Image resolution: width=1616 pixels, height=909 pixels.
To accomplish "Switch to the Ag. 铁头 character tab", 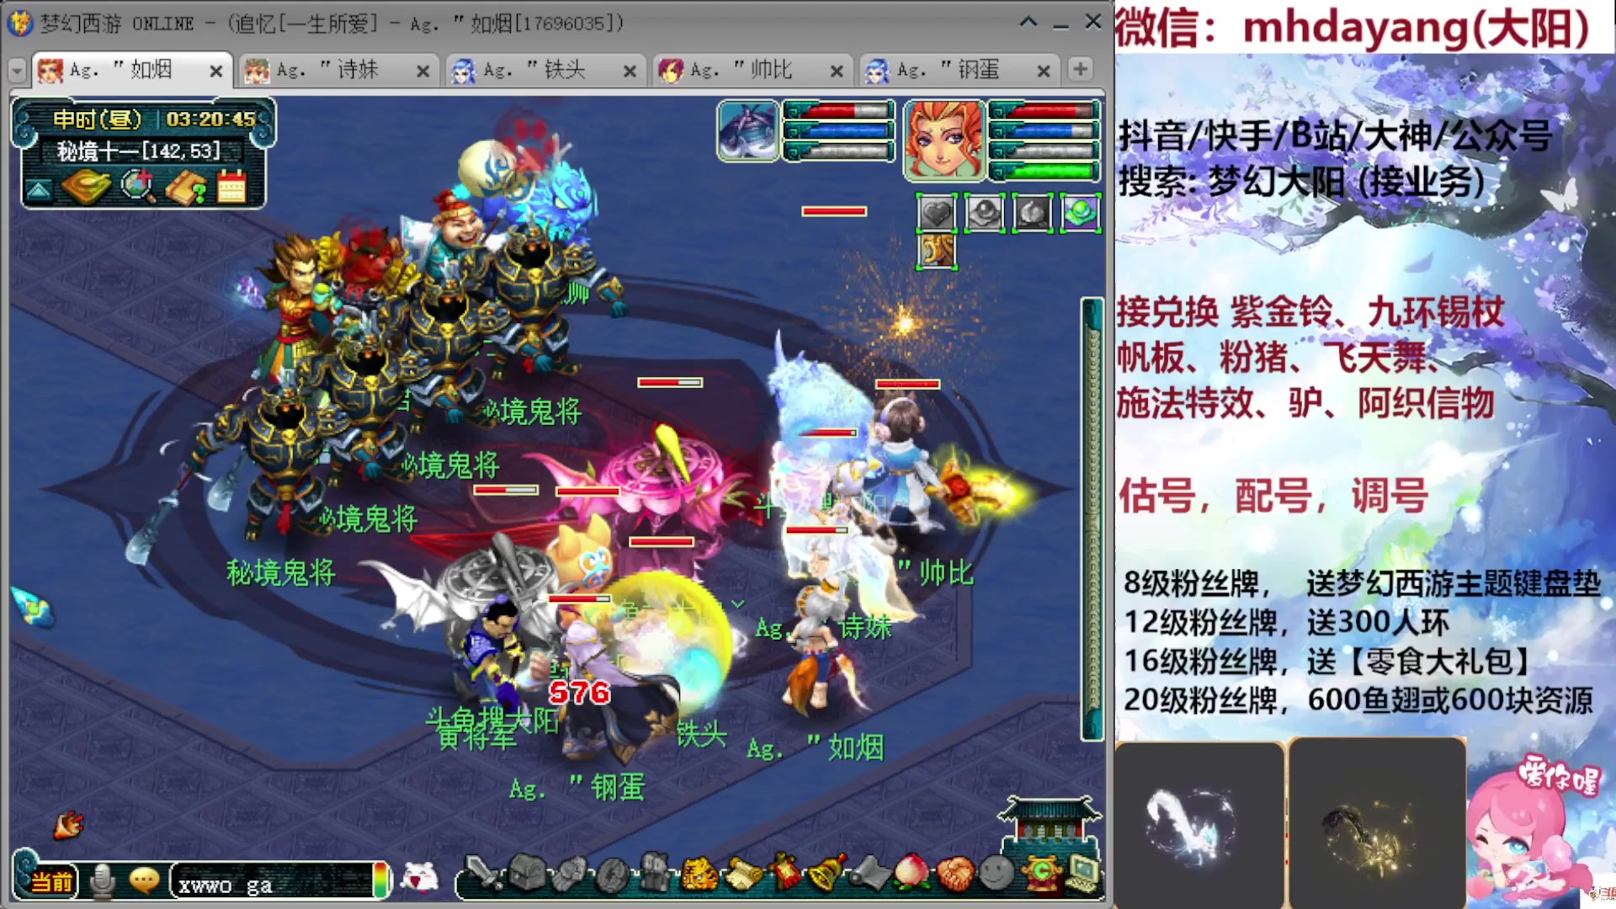I will click(x=544, y=71).
